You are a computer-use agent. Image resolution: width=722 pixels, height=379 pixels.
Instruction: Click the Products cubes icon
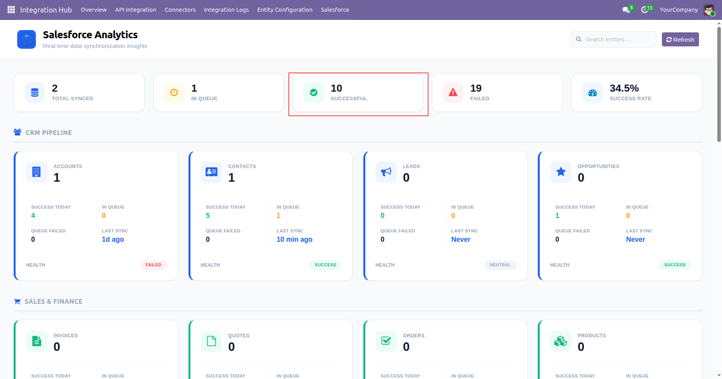(561, 341)
